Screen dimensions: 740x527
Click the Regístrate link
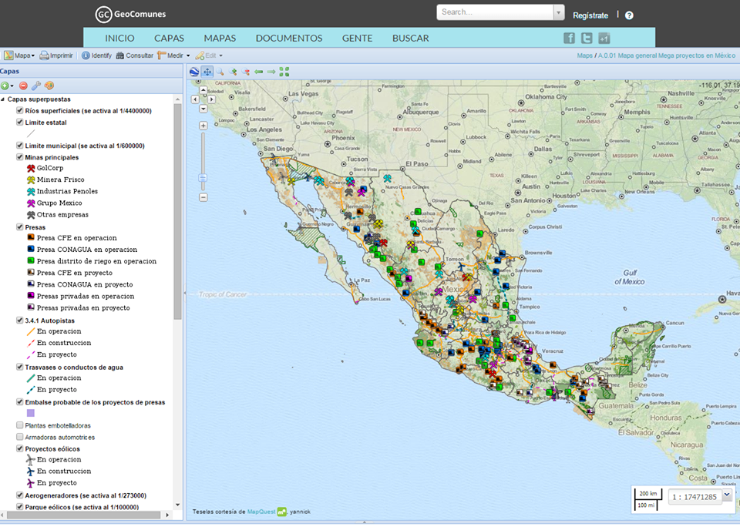590,15
